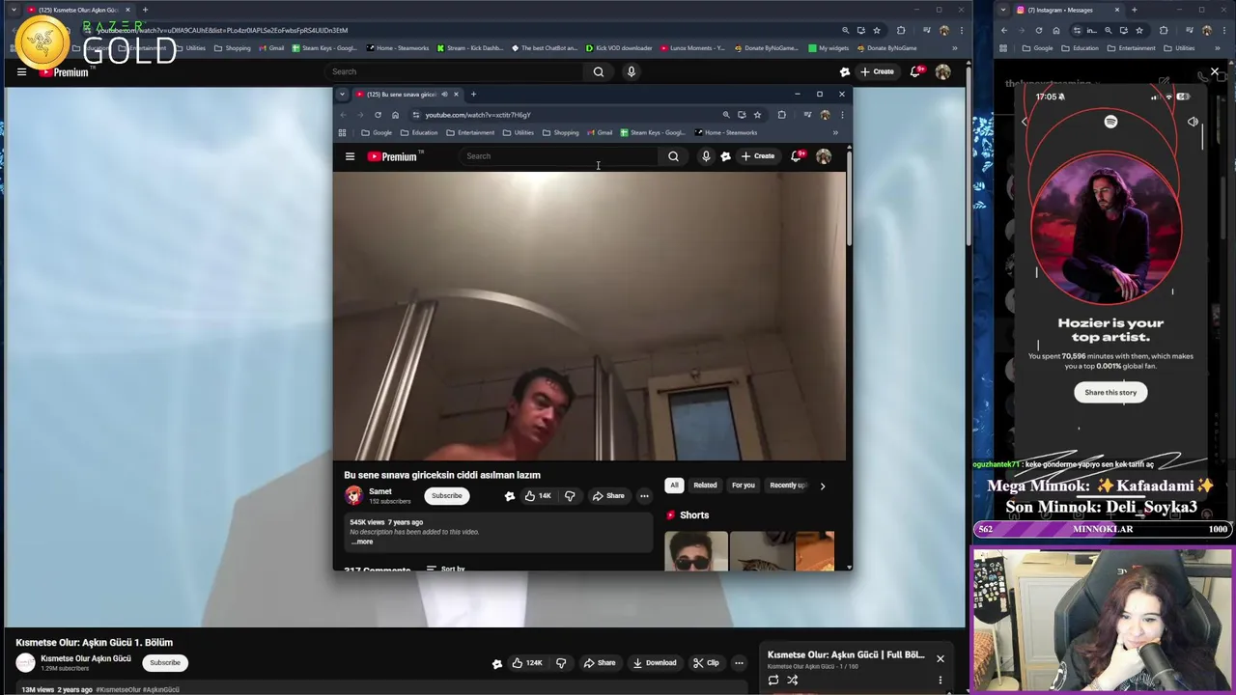Make a Clip of the background video
Screen dimensions: 1236x695
706,662
